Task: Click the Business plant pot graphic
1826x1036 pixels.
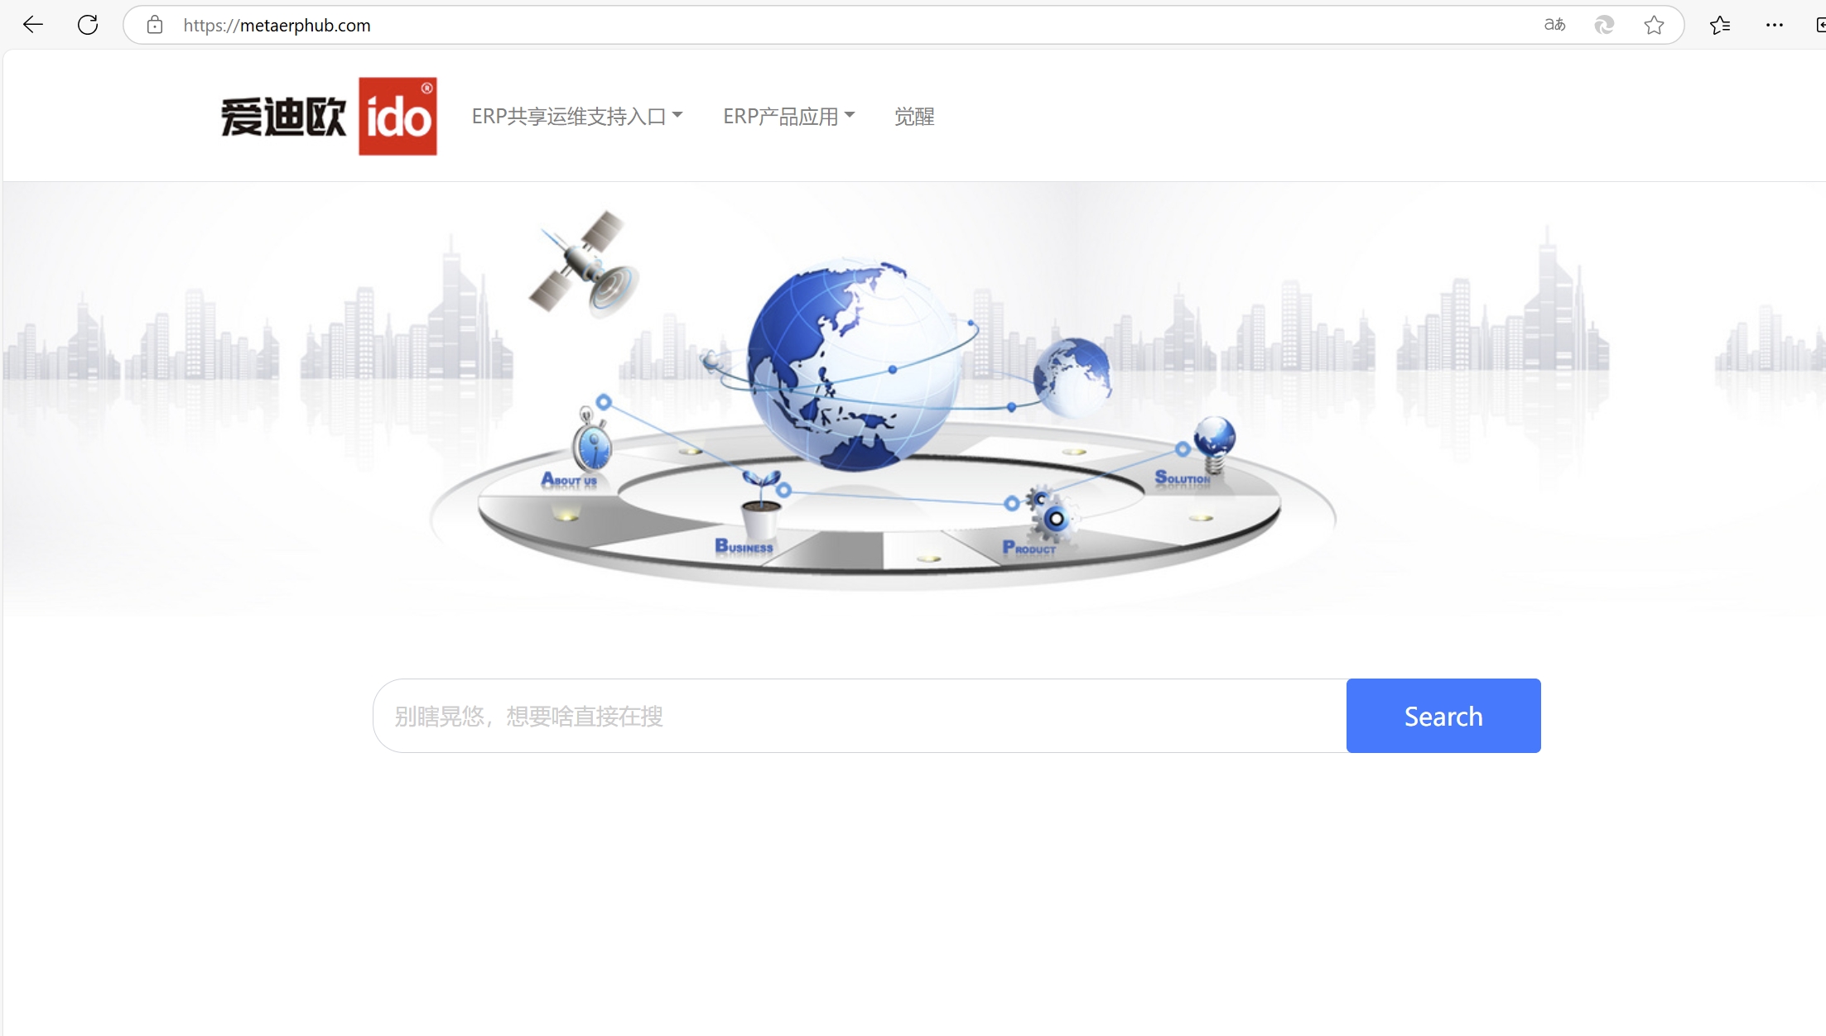Action: click(x=761, y=504)
